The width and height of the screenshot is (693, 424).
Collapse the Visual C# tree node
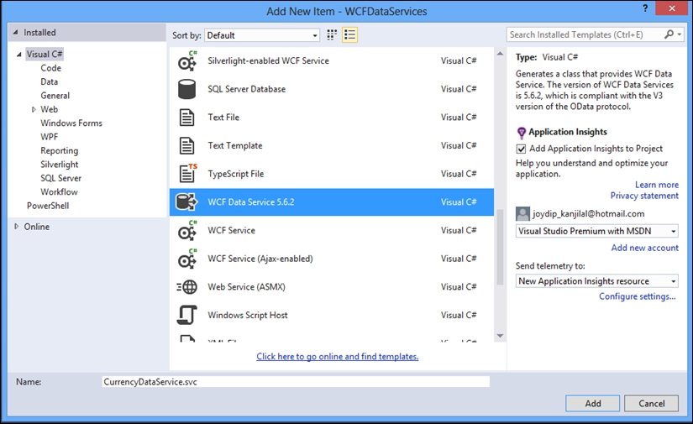[19, 55]
